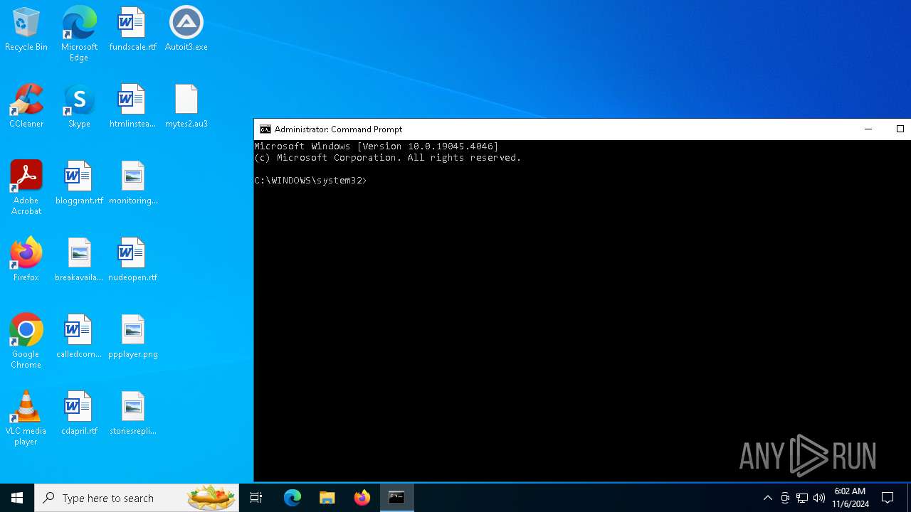Open the clock showing 6:02 AM

pyautogui.click(x=851, y=498)
